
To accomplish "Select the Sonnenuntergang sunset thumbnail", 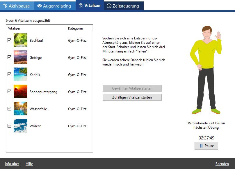I will [20, 92].
